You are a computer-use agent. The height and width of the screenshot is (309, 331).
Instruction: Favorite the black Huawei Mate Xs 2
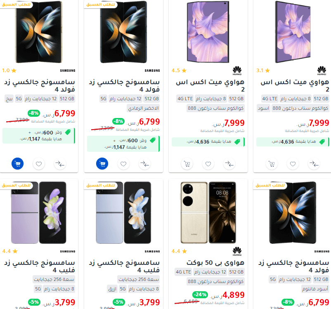(x=293, y=163)
